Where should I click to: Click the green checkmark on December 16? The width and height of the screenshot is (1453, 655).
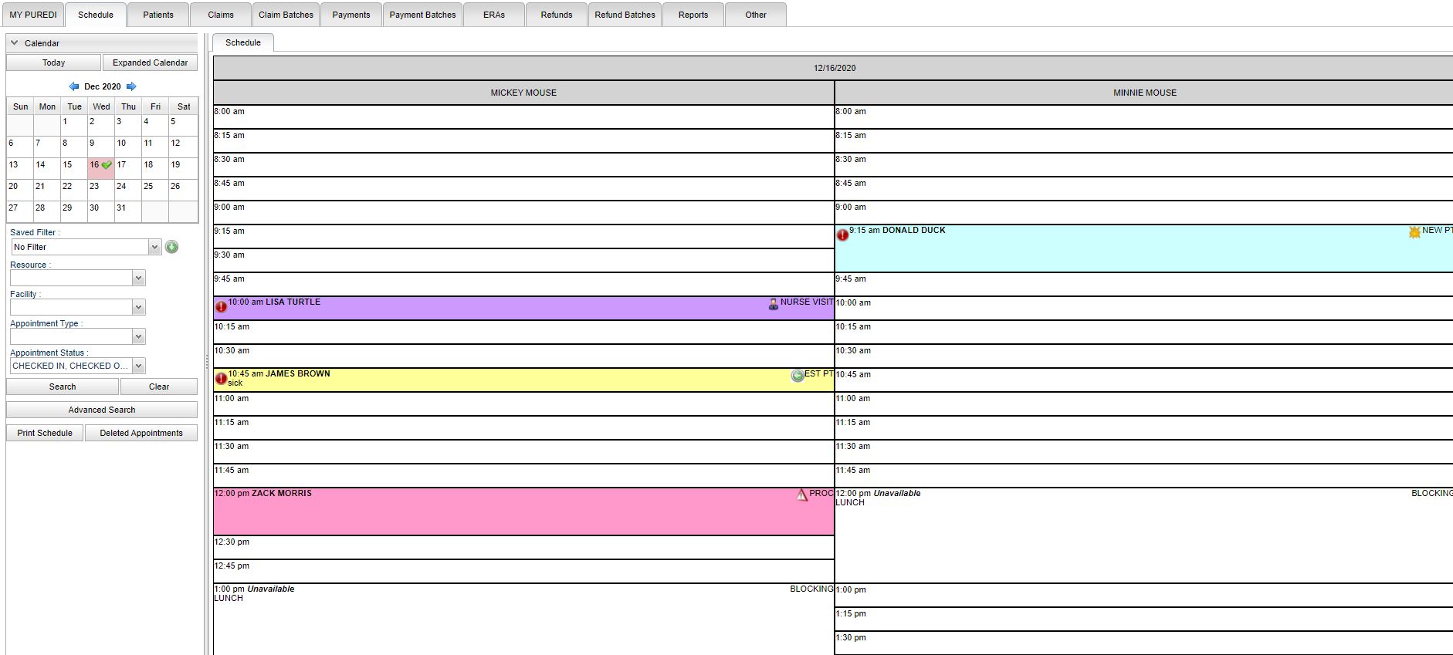coord(107,165)
